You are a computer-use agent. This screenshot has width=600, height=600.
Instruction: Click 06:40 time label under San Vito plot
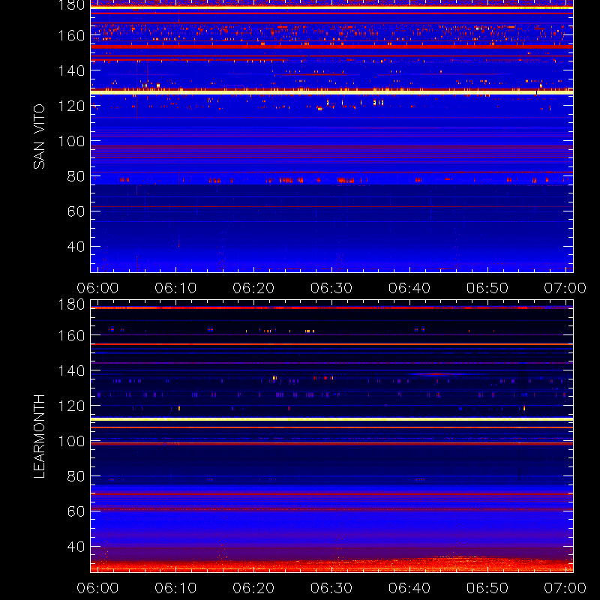click(409, 288)
